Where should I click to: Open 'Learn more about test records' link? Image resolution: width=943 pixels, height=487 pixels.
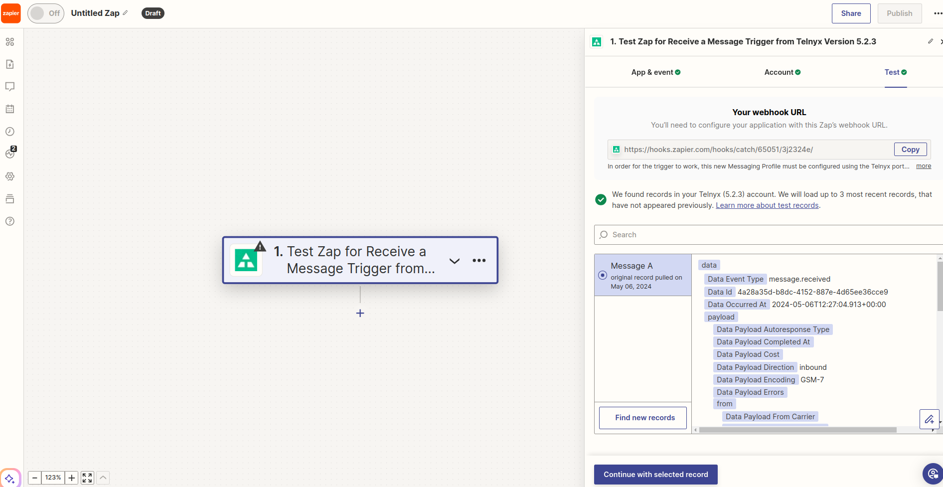[x=767, y=205]
